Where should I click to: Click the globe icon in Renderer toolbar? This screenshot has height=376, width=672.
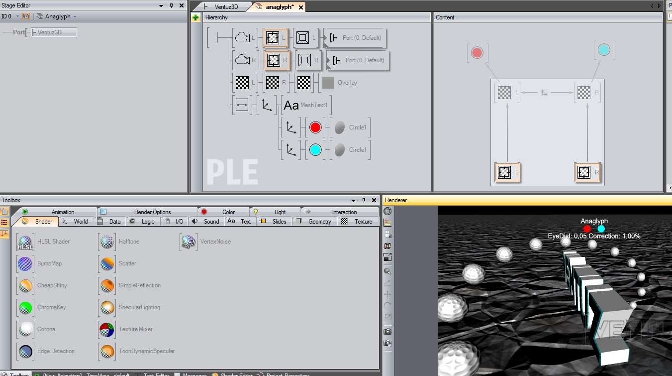tap(387, 211)
